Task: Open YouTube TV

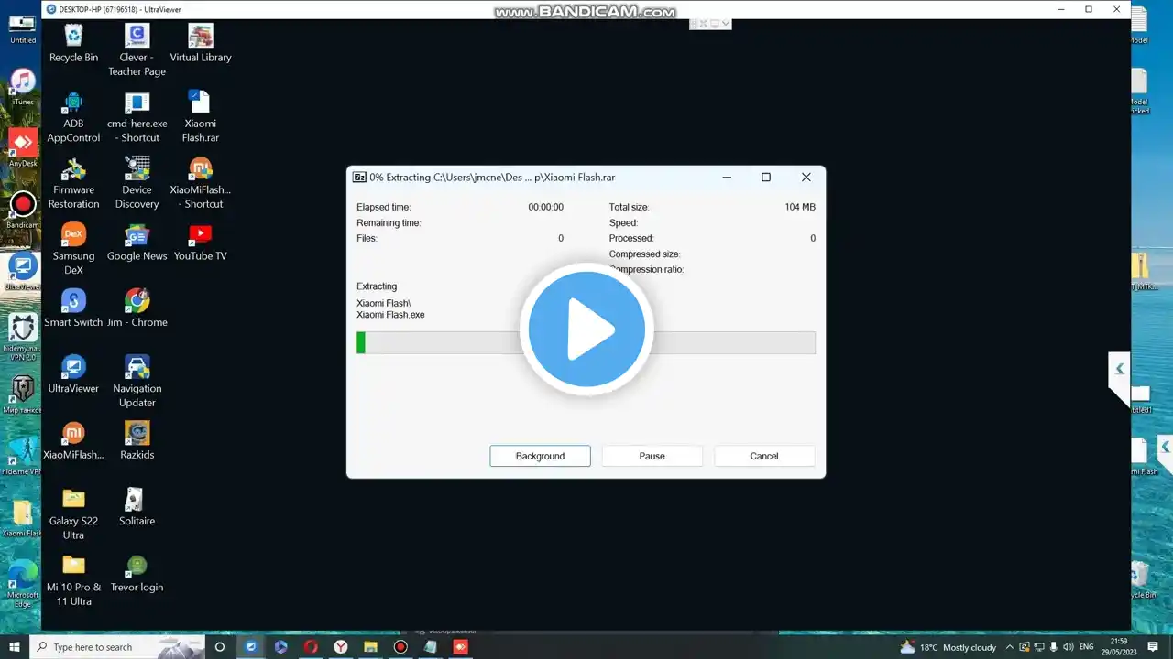Action: point(200,243)
